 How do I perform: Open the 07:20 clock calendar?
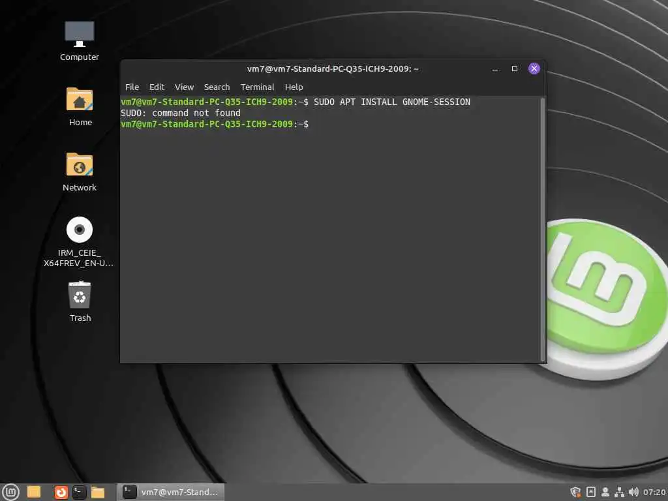654,492
